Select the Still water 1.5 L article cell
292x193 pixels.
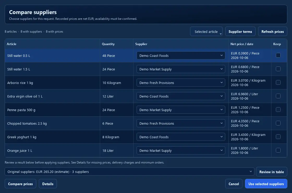click(52, 69)
